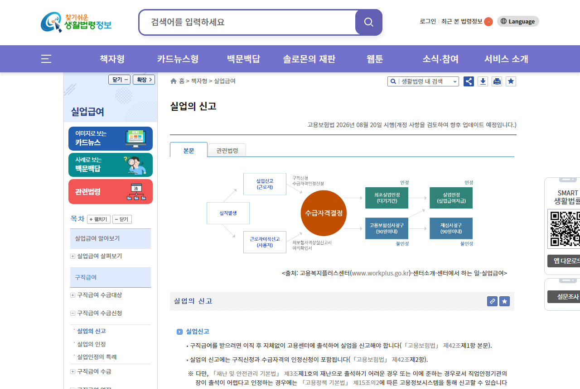Open the 솔로몬의 재판 menu

click(x=309, y=59)
